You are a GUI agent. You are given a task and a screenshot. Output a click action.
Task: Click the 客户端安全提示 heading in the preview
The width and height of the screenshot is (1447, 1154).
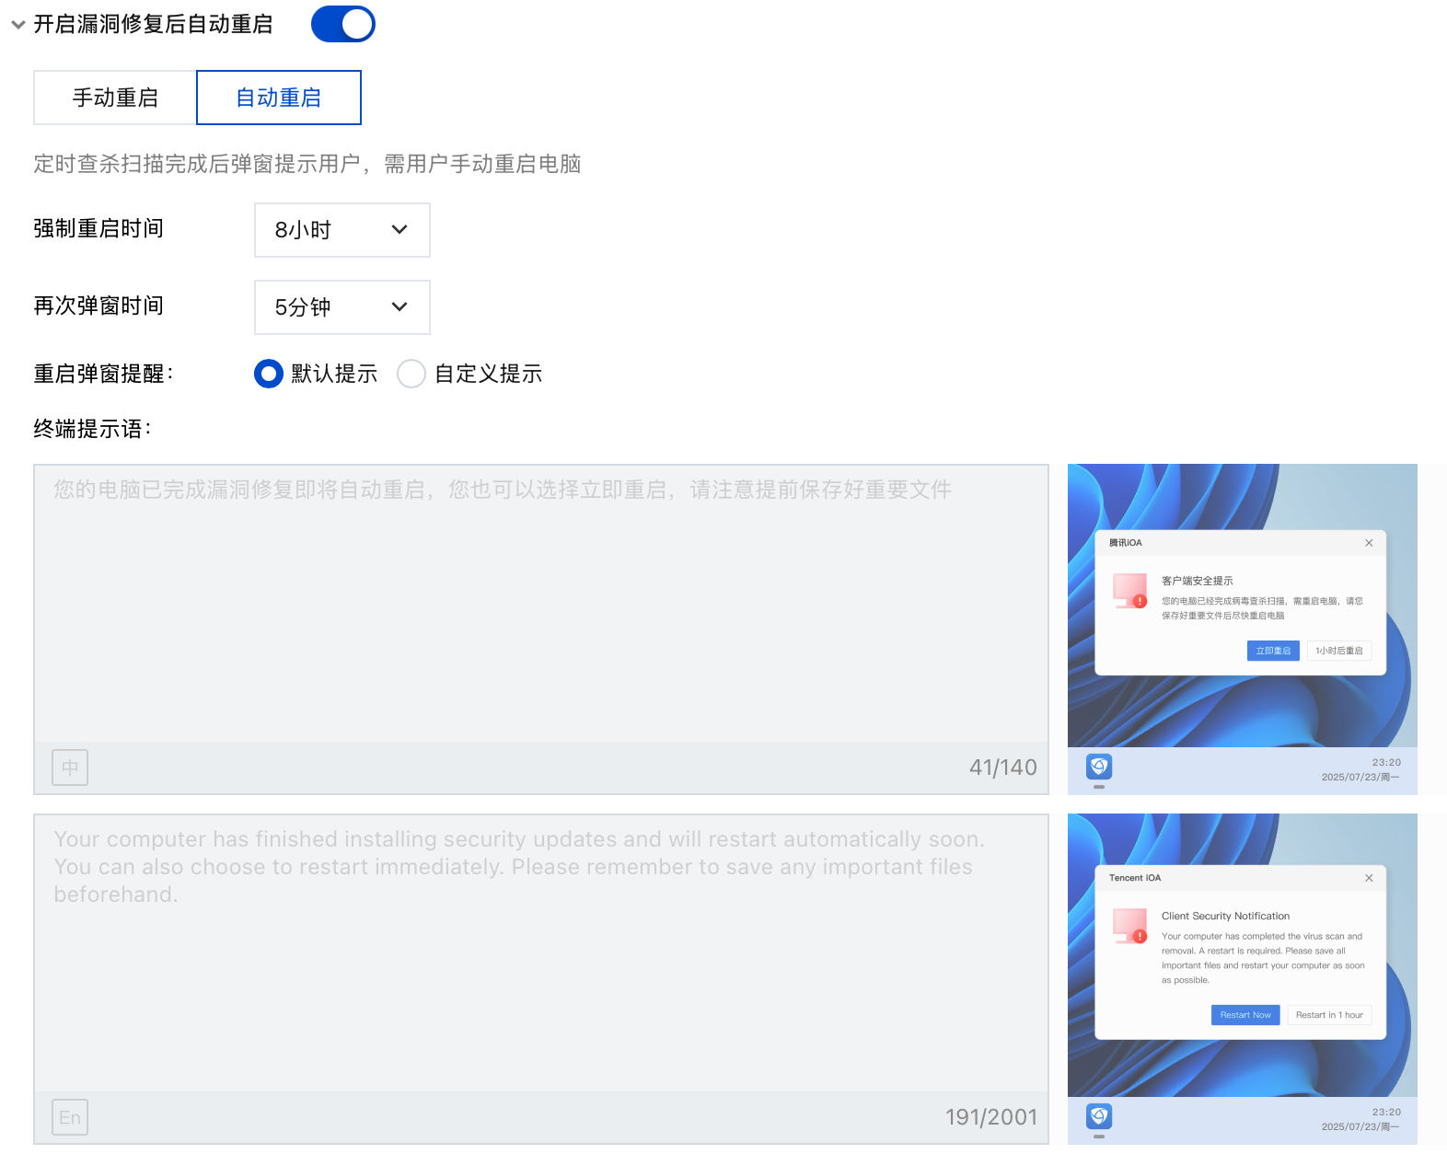1197,581
